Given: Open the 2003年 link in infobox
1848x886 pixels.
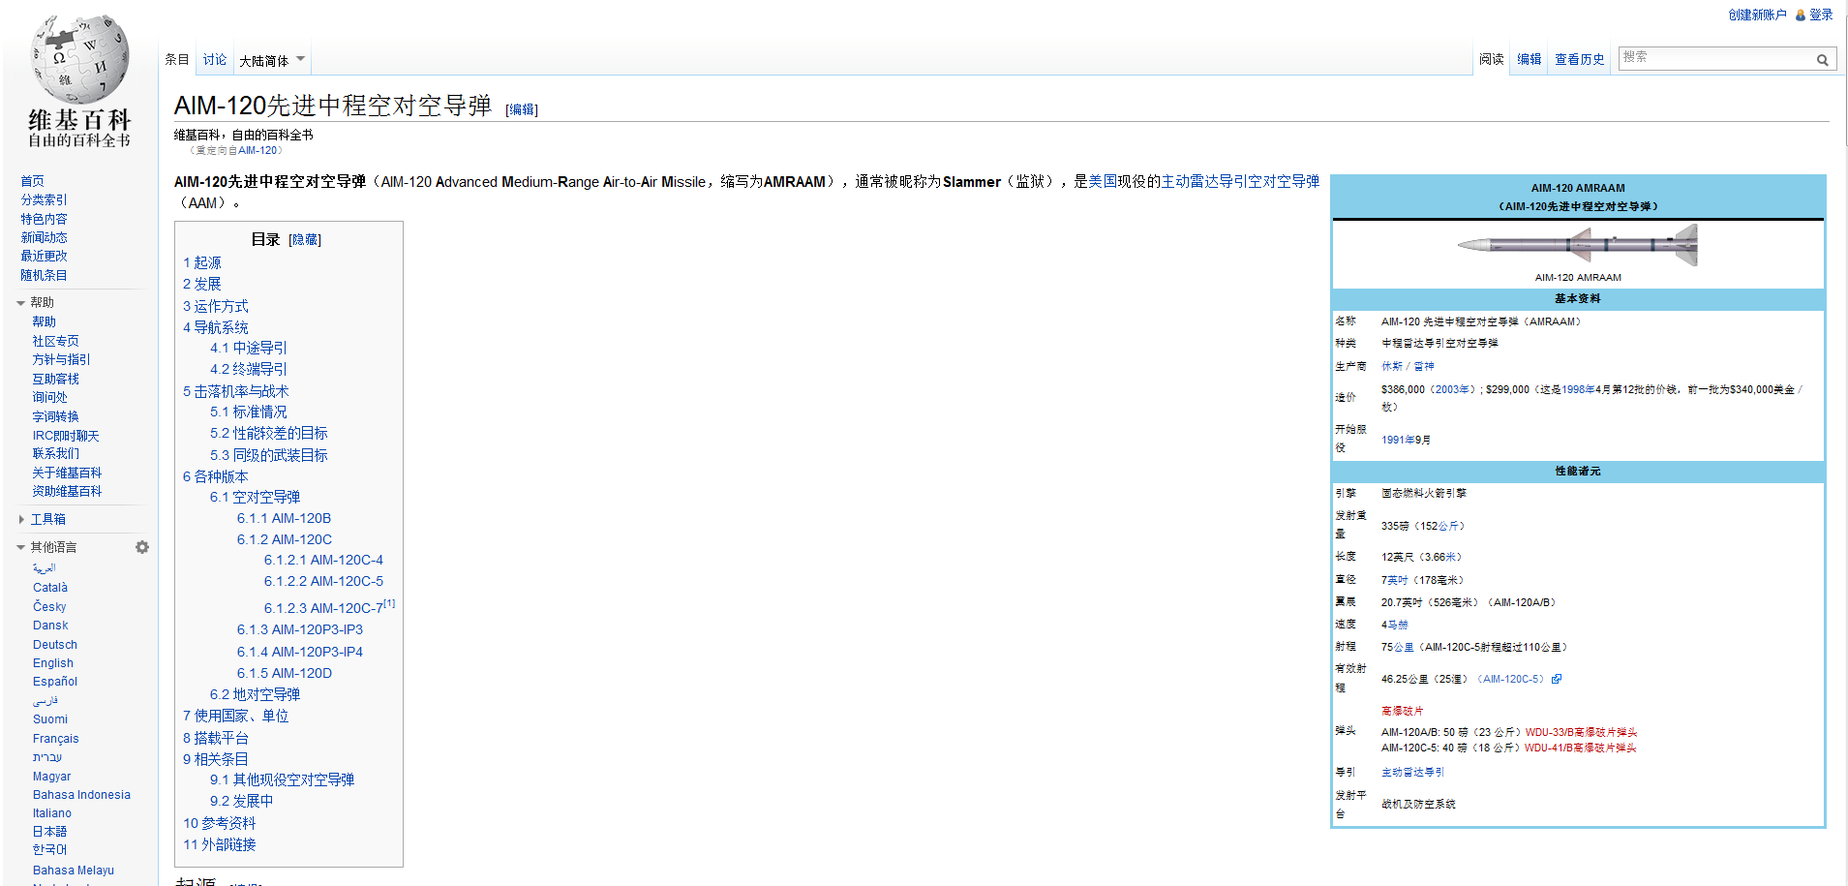Looking at the screenshot, I should click(1452, 389).
